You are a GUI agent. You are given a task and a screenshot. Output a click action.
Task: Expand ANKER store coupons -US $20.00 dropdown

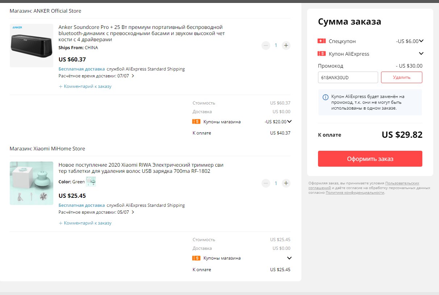[x=289, y=122]
